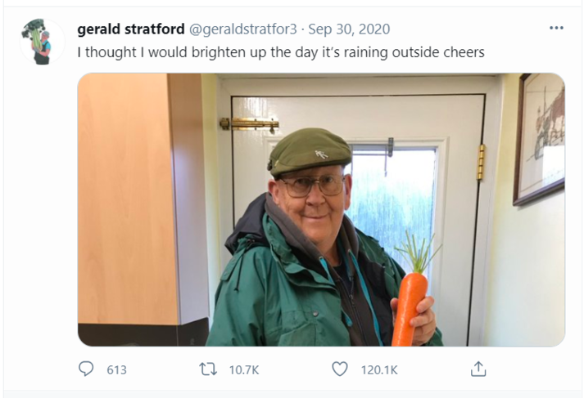Screen dimensions: 584x398
Task: Open the share tweet icon
Action: (x=478, y=369)
